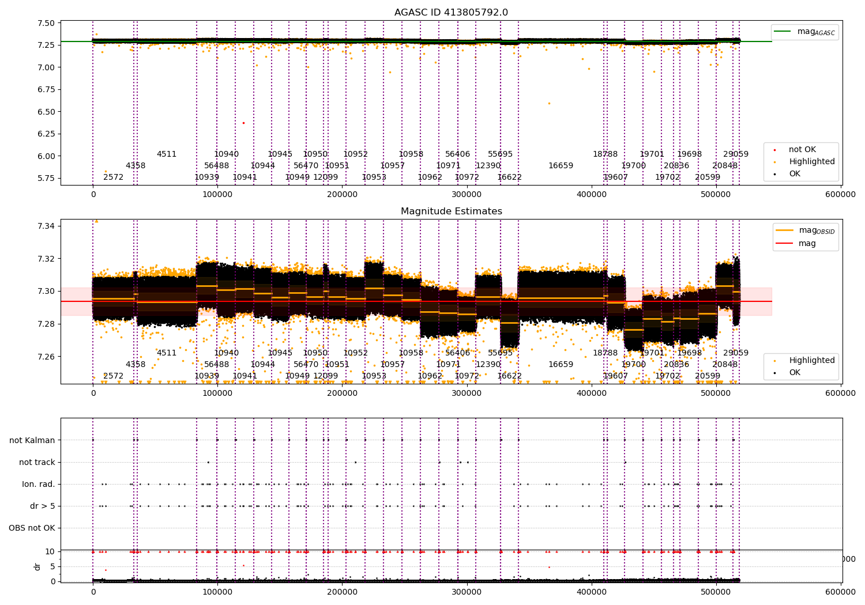Select obsid label 4358 in AGASC ID panel
Screen dimensions: 865x605
[x=136, y=165]
